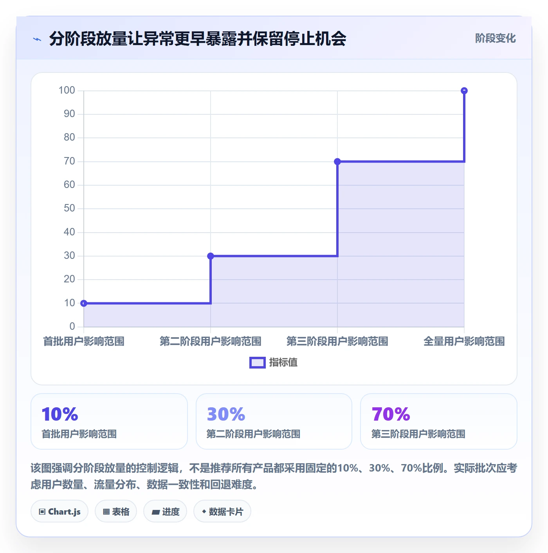Click x-axis label 第二阶段用户影响范围

click(211, 342)
